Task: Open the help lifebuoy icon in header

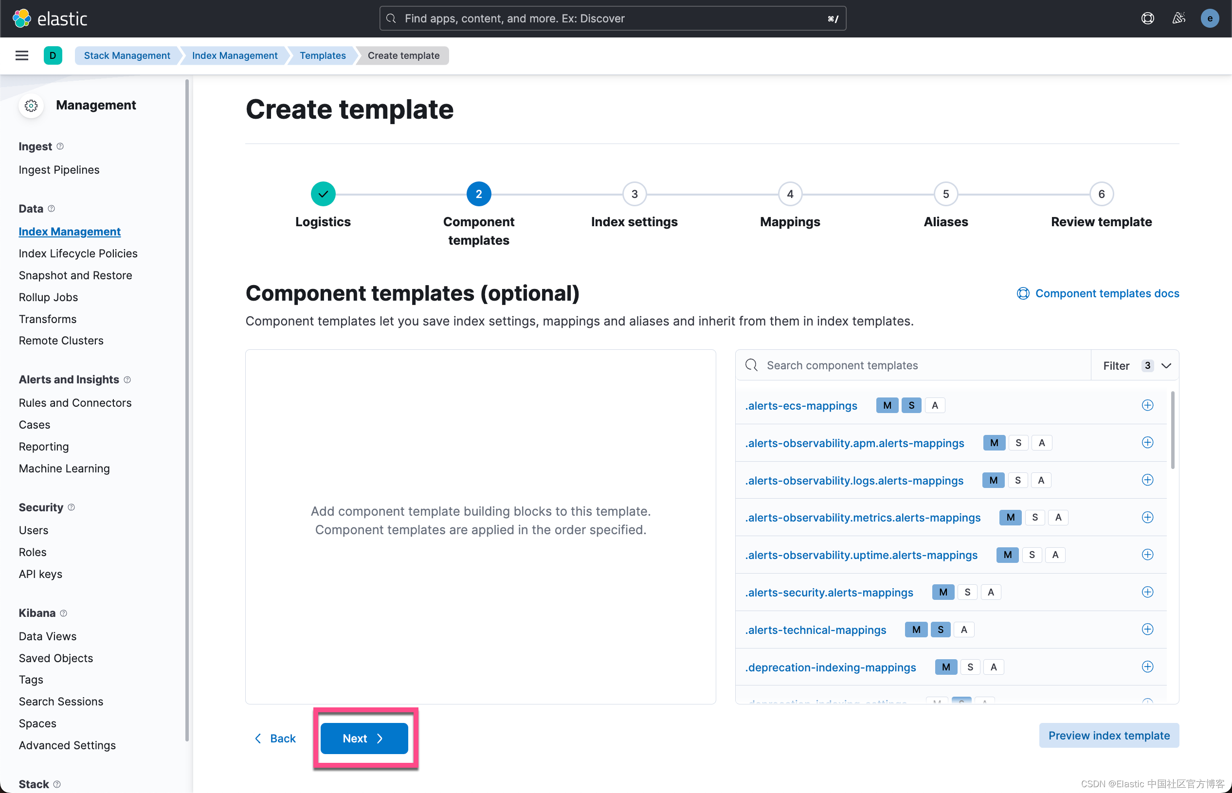Action: pos(1147,18)
